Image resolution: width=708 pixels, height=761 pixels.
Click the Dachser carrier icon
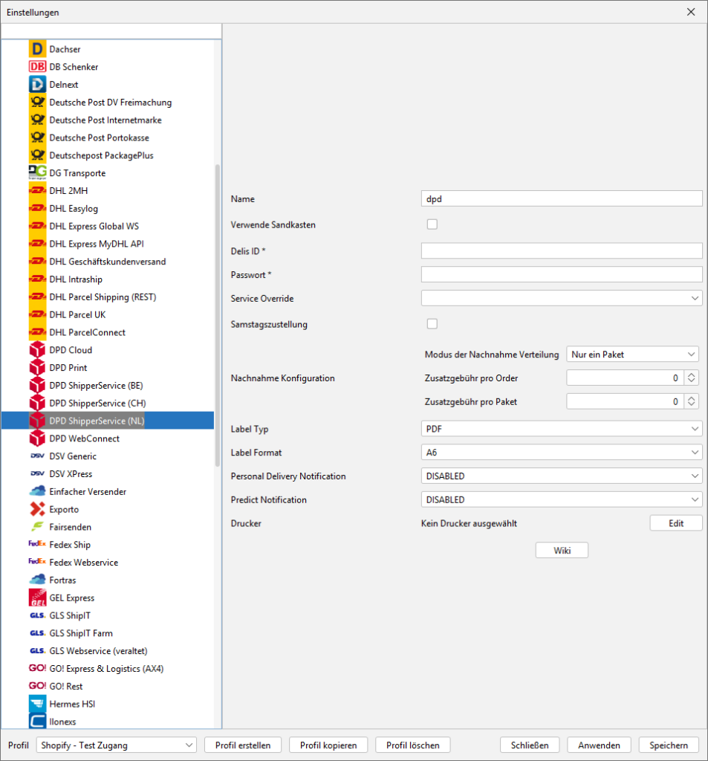37,49
